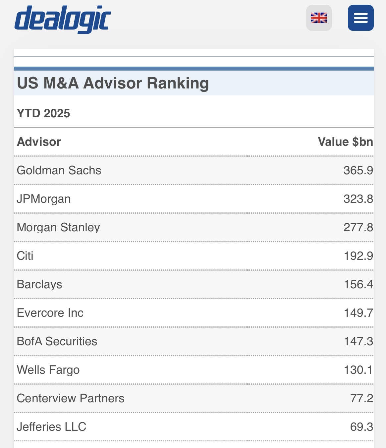The image size is (386, 448).
Task: Click Jefferies value 69.3
Action: coord(361,427)
